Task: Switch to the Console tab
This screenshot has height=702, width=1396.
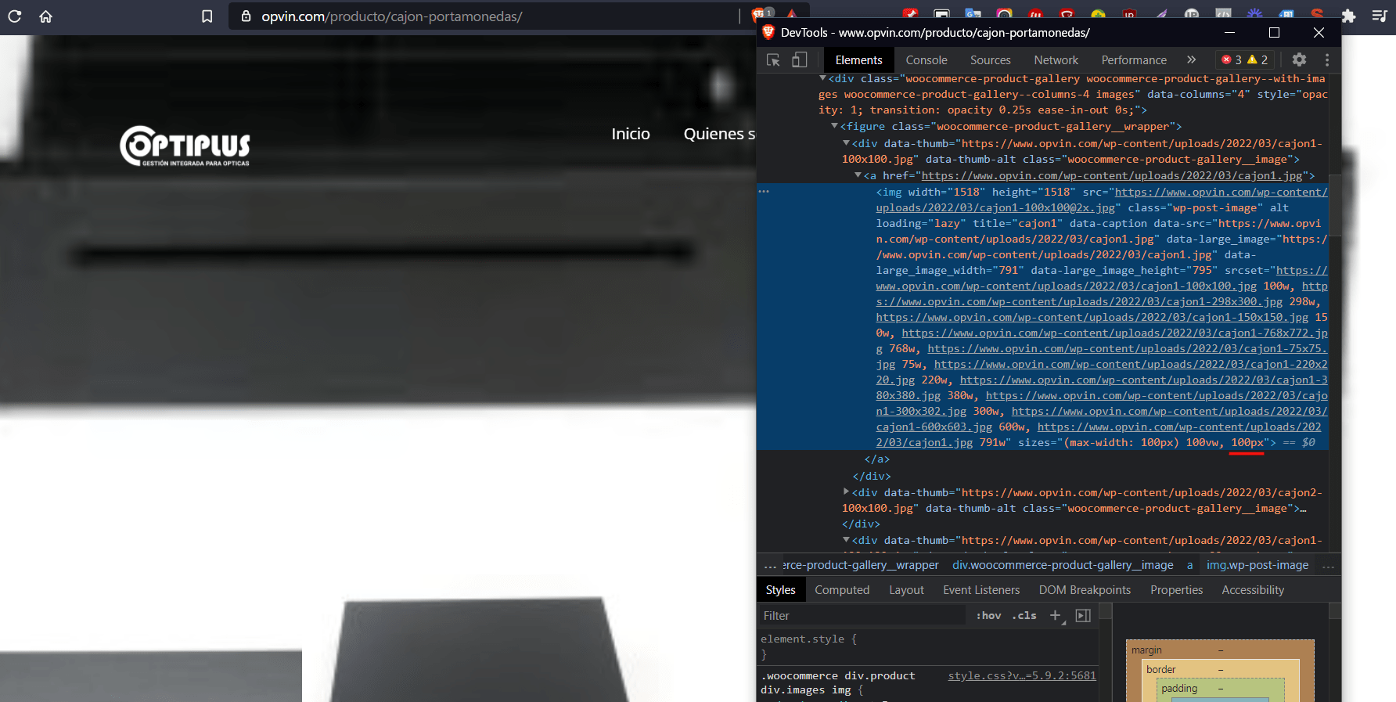Action: (926, 60)
